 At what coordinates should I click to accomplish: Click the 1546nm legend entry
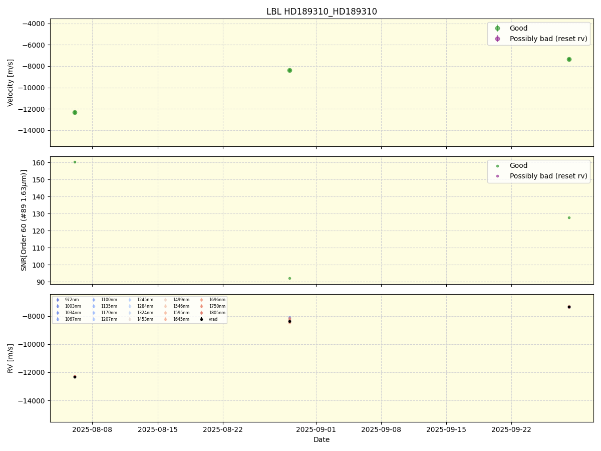pyautogui.click(x=181, y=306)
